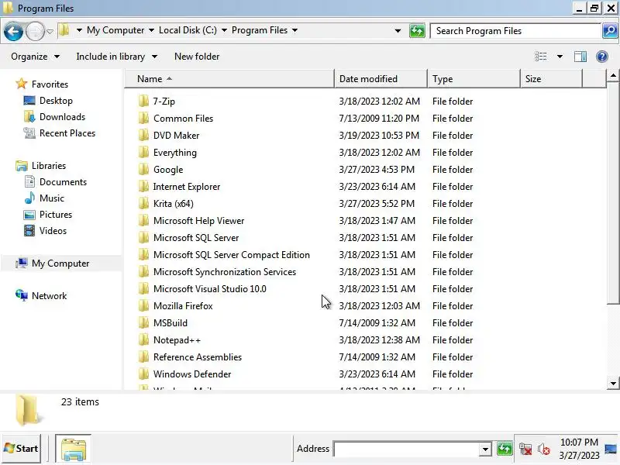Open the address bar previous locations dropdown
This screenshot has width=620, height=465.
click(x=398, y=30)
